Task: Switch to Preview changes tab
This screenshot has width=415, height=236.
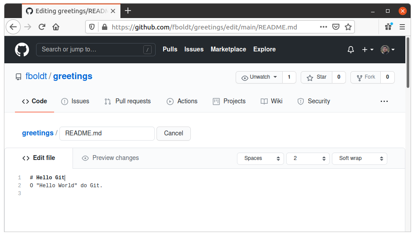Action: pyautogui.click(x=110, y=158)
